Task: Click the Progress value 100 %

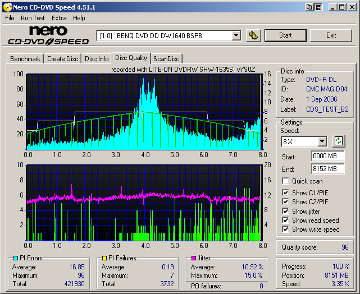Action: pyautogui.click(x=341, y=267)
